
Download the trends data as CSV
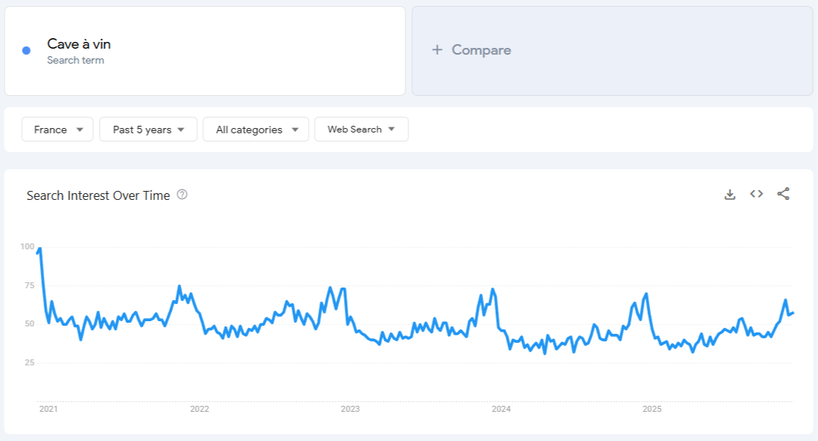pos(730,194)
